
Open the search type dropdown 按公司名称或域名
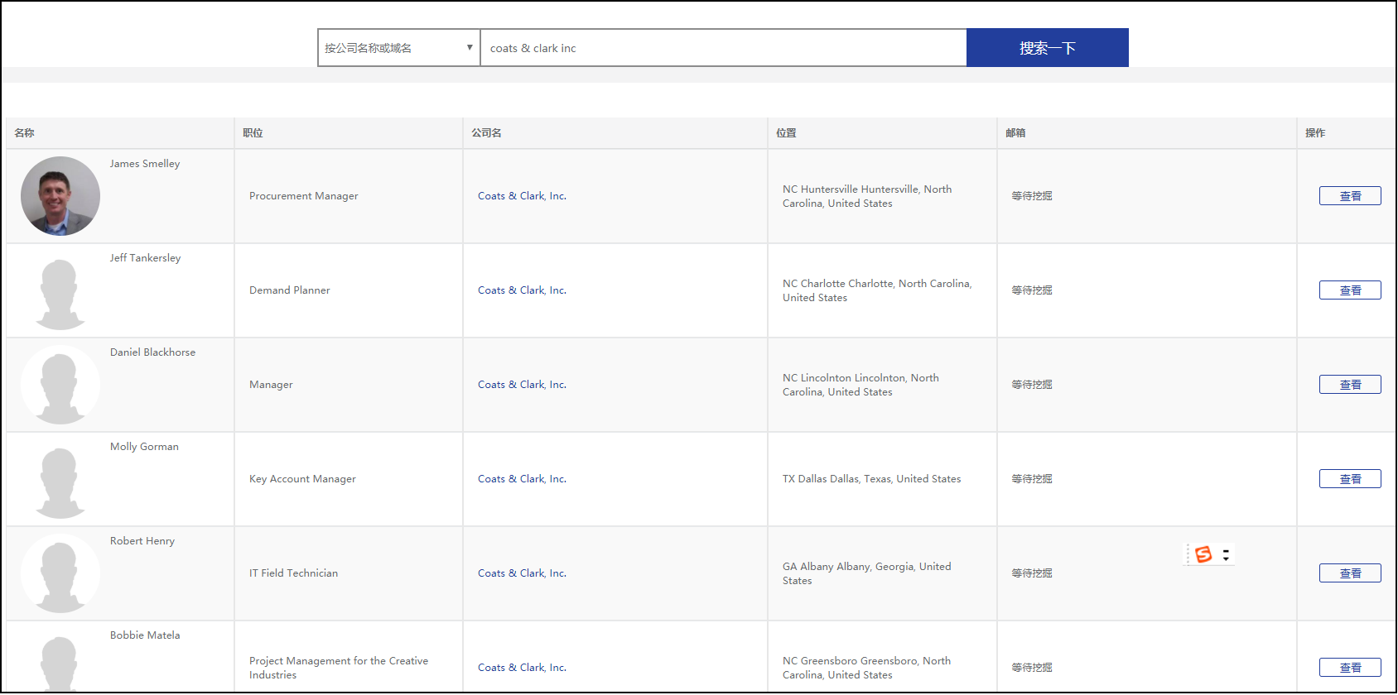coord(398,48)
